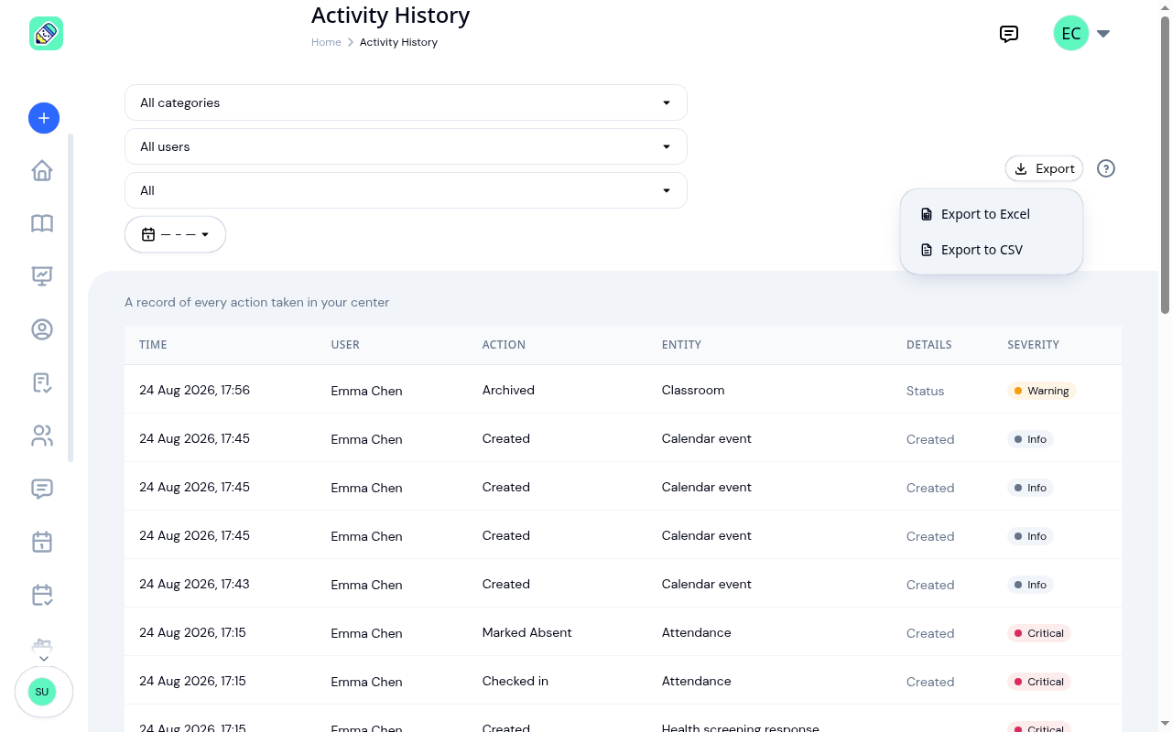Open the All users dropdown
Image resolution: width=1172 pixels, height=732 pixels.
pos(406,146)
